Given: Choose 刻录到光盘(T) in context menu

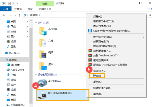Looking at the screenshot, I should 101,41.
